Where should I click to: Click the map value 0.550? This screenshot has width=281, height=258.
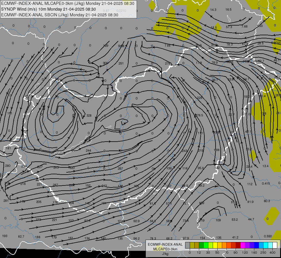click(268, 236)
